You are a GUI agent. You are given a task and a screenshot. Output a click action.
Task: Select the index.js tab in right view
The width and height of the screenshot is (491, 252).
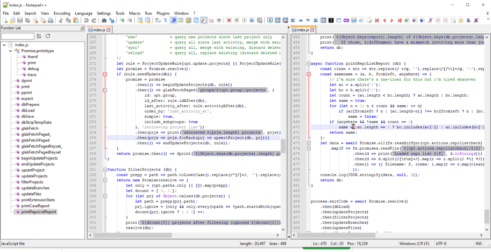(x=303, y=30)
